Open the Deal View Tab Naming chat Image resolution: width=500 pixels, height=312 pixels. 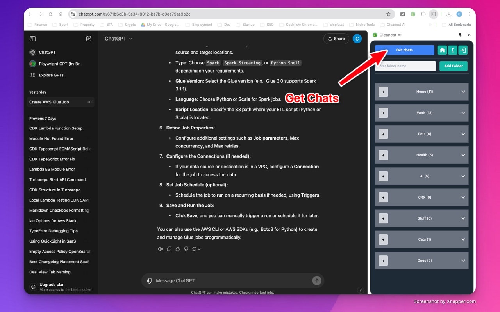[x=50, y=272]
